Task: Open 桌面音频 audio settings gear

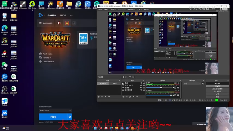Action: pyautogui.click(x=178, y=95)
